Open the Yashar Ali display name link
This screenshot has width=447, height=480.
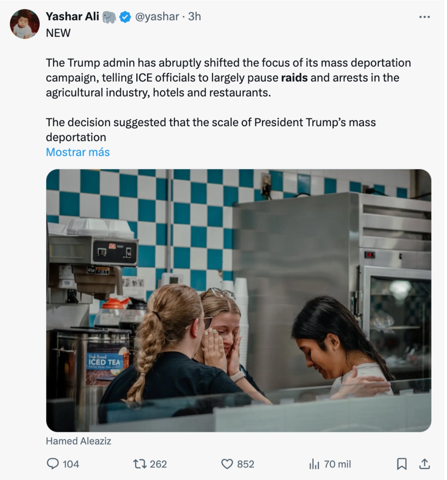(x=72, y=16)
